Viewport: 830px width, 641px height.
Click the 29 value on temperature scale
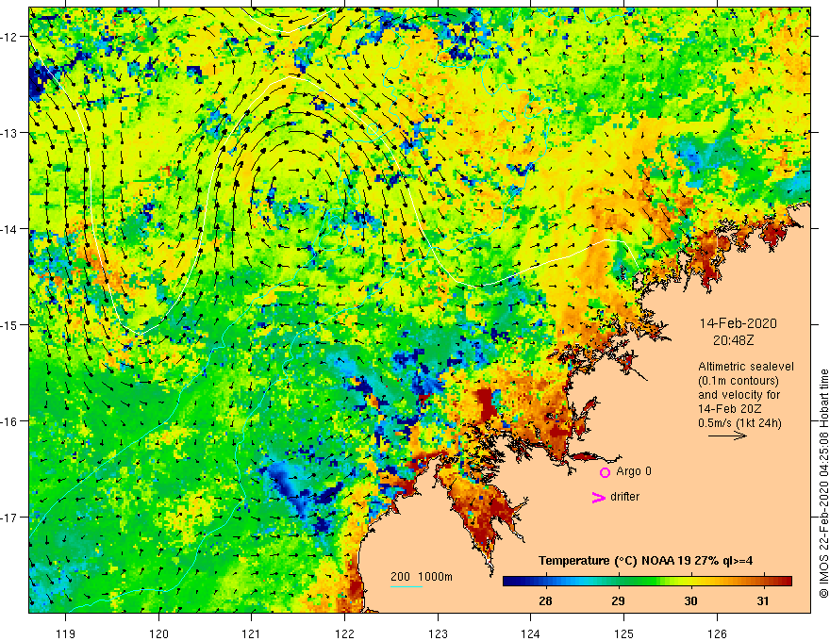point(618,601)
